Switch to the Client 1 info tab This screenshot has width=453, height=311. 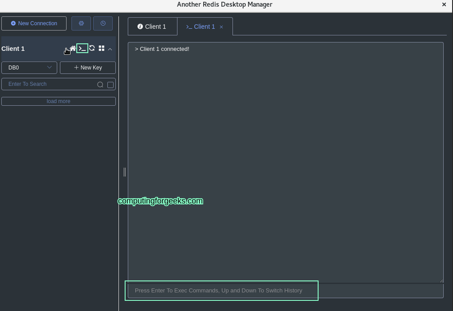[x=152, y=27]
